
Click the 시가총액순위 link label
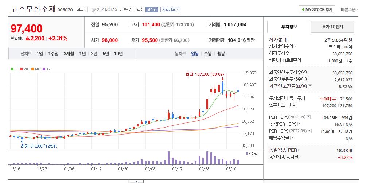[x=281, y=47]
